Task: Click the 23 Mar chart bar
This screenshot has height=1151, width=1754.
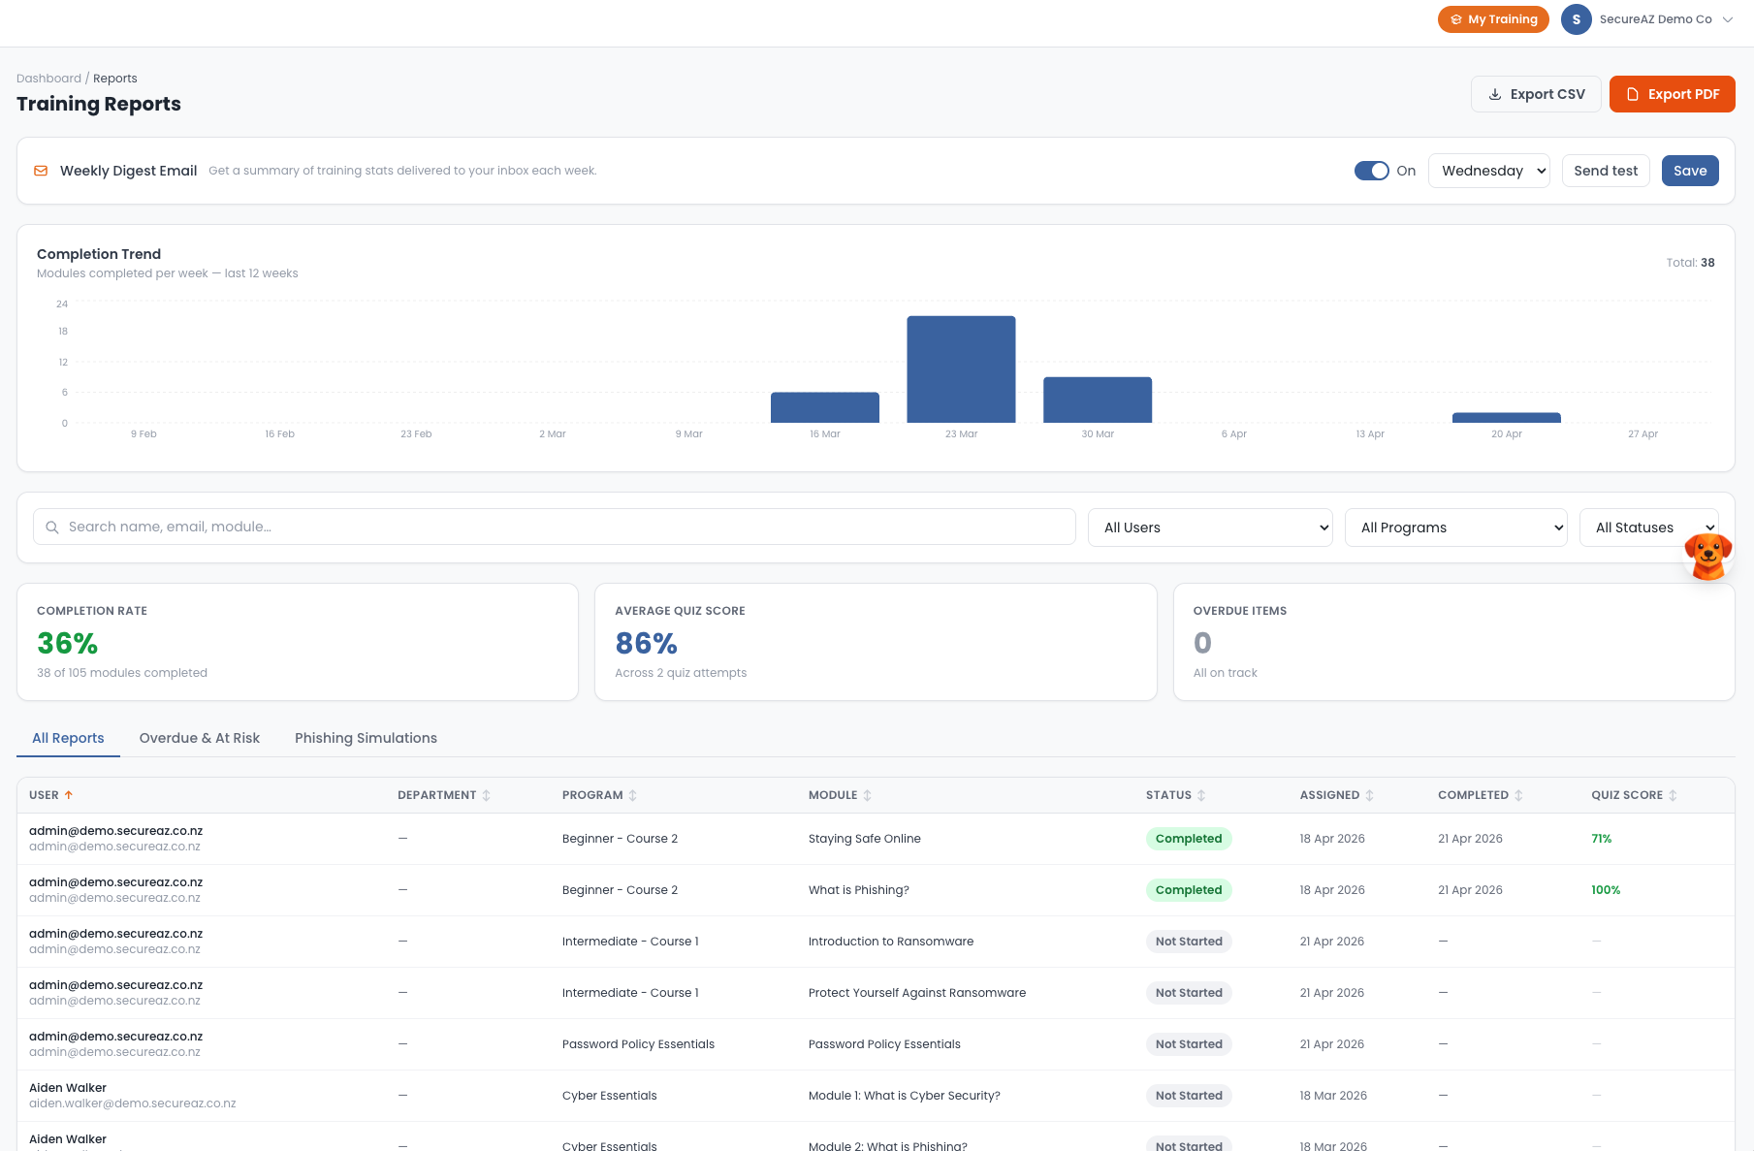Action: coord(961,369)
